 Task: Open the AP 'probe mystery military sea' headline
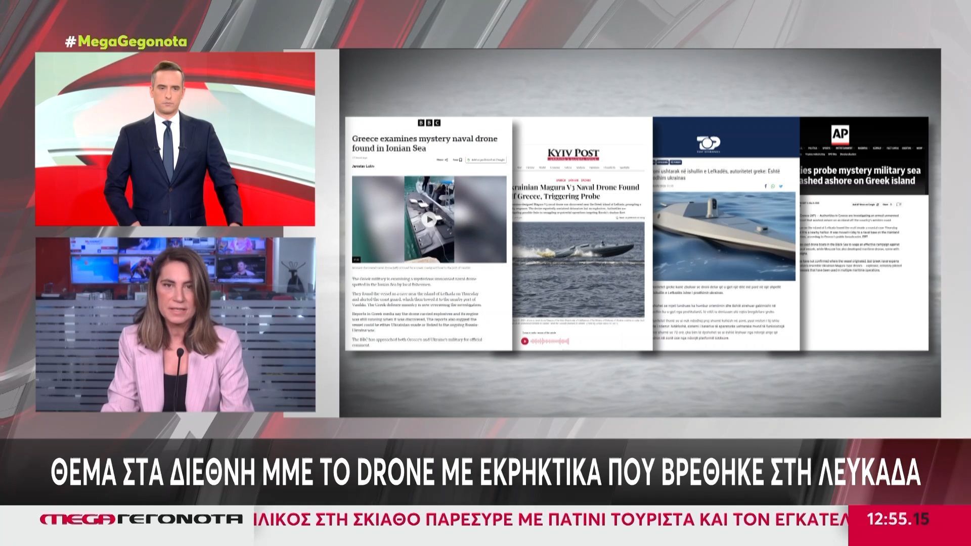click(x=860, y=175)
